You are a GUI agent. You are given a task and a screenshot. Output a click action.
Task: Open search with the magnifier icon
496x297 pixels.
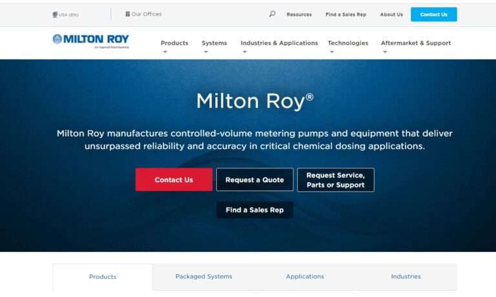click(x=272, y=14)
